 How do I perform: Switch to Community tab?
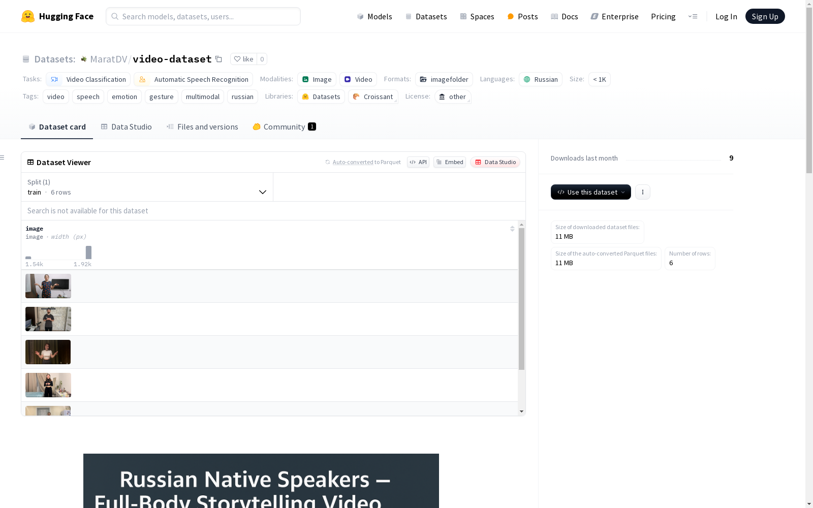(x=284, y=127)
